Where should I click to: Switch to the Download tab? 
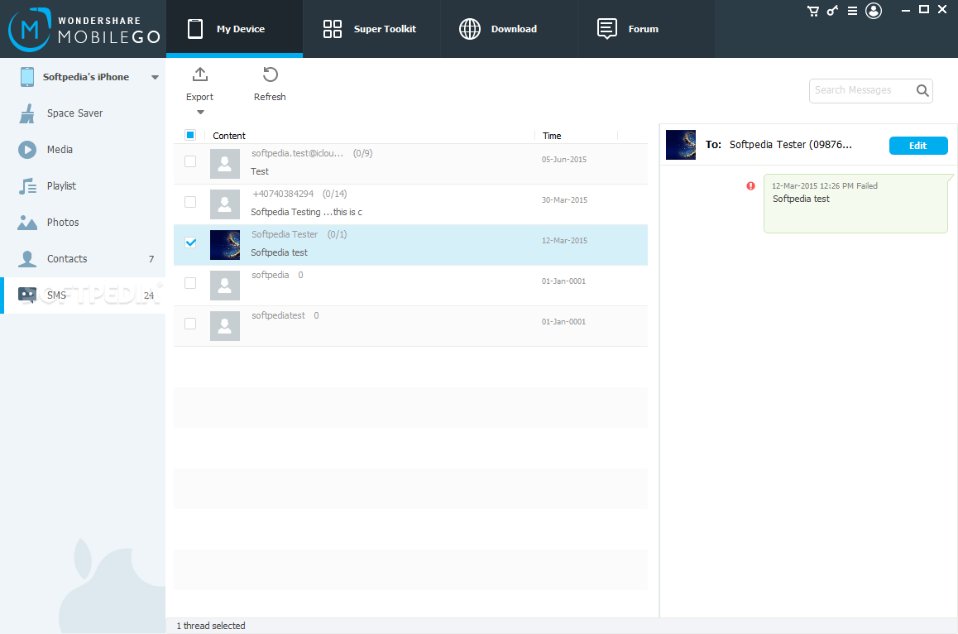[x=509, y=29]
